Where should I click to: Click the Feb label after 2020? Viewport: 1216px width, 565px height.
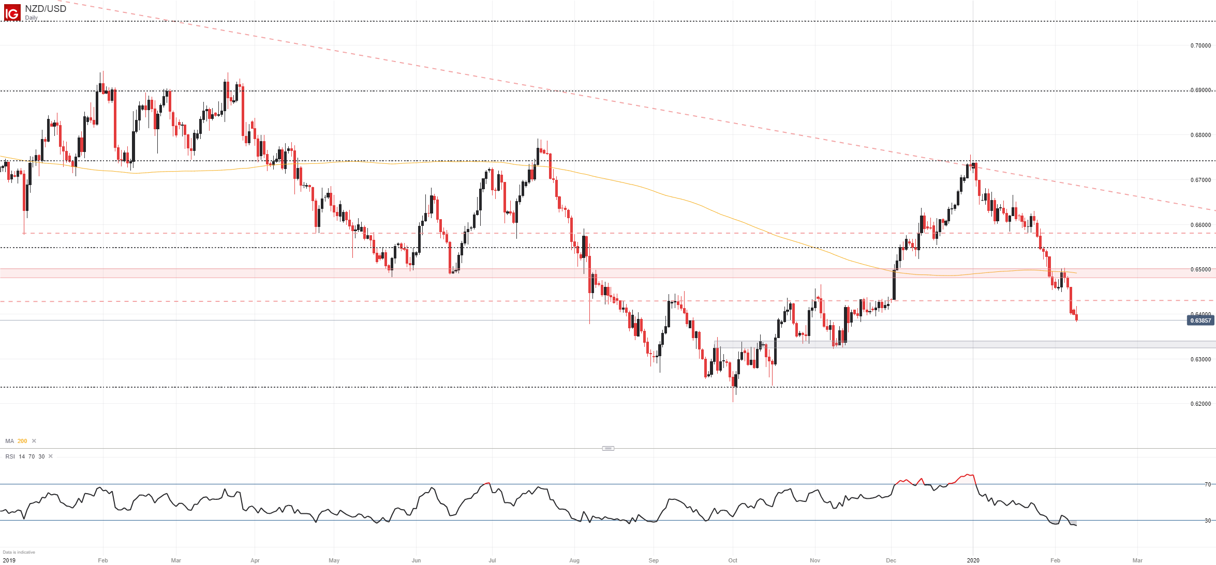[1056, 560]
